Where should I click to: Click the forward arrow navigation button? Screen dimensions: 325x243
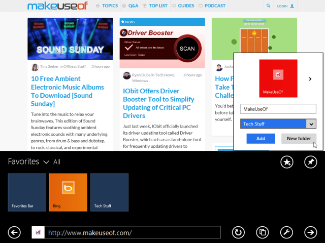tap(310, 232)
